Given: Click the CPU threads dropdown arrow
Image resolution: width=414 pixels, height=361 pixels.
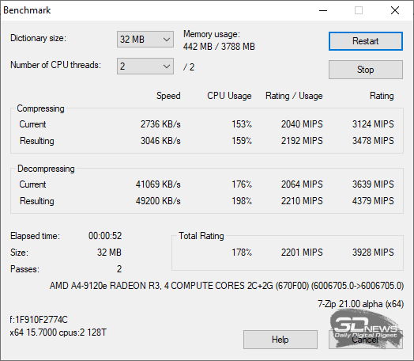Looking at the screenshot, I should 167,66.
